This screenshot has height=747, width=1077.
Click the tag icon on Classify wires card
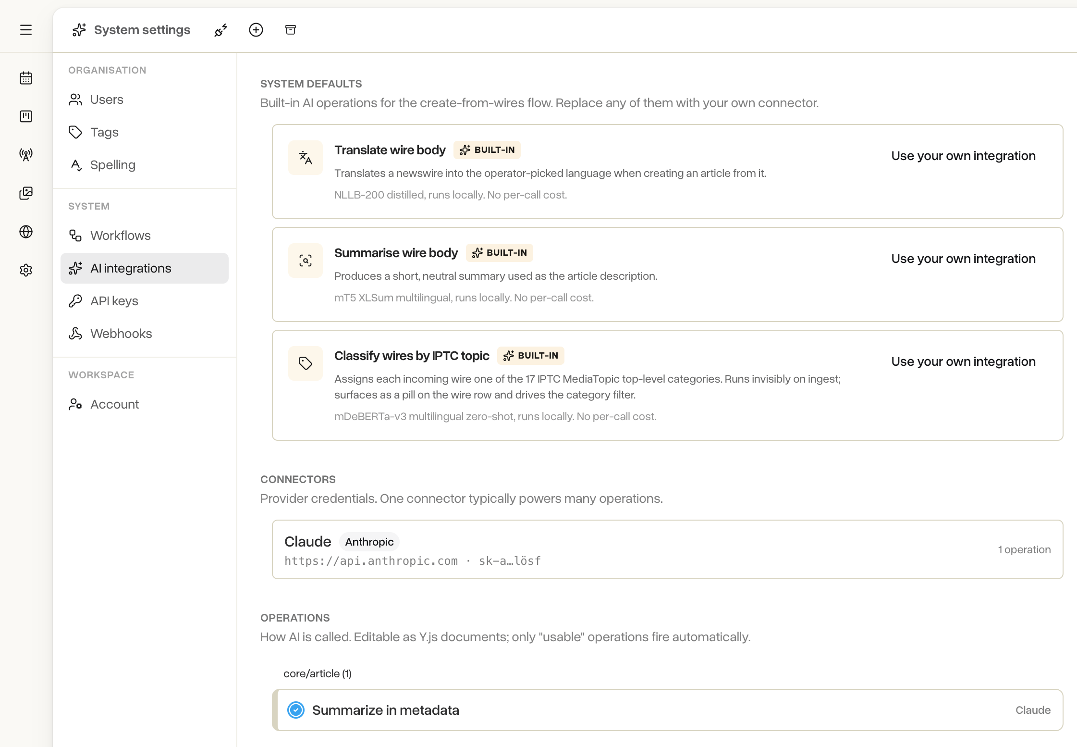pyautogui.click(x=306, y=363)
